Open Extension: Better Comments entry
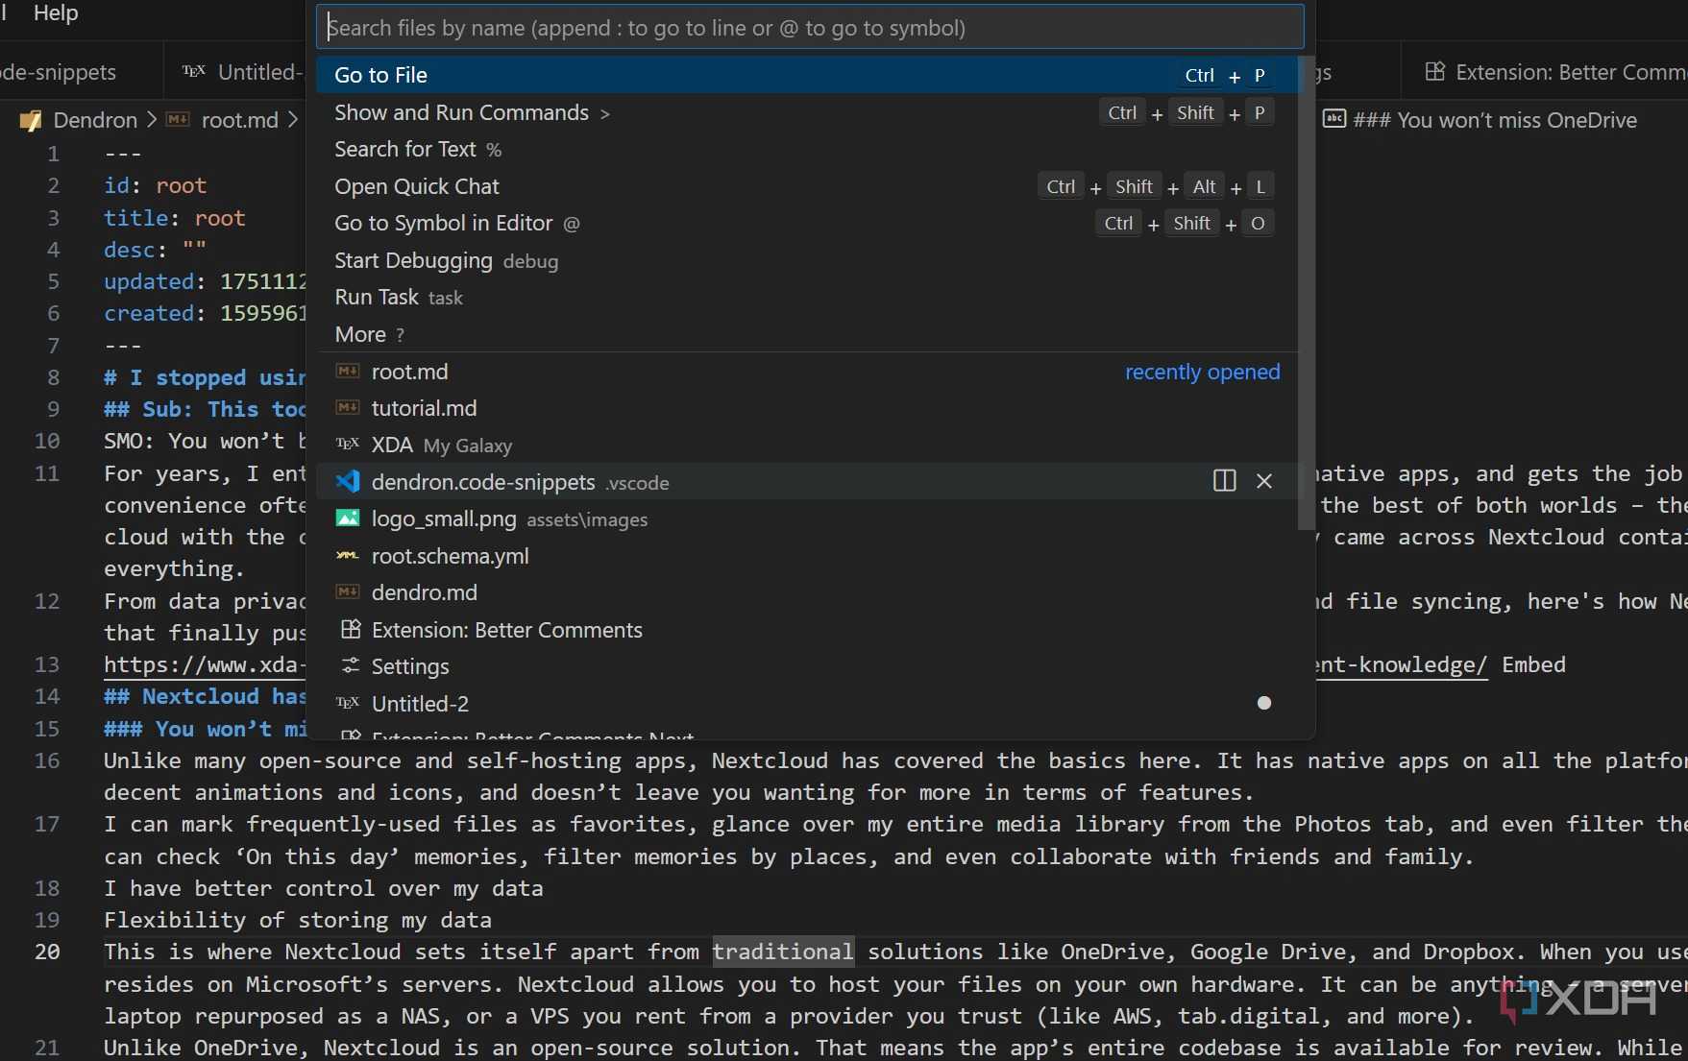Image resolution: width=1688 pixels, height=1061 pixels. (807, 630)
